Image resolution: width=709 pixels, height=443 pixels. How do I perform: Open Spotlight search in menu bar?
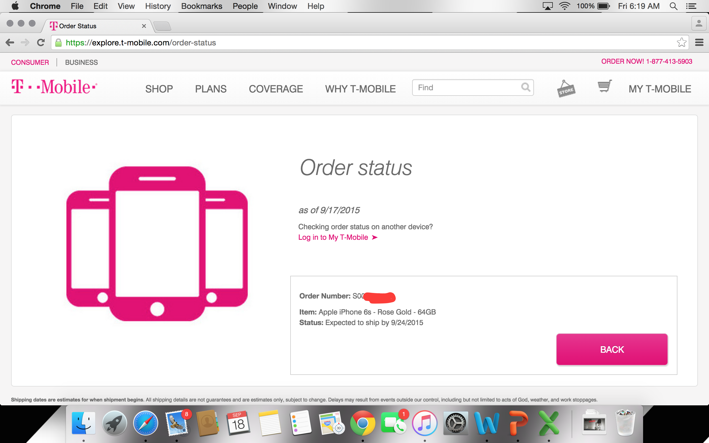pyautogui.click(x=673, y=6)
